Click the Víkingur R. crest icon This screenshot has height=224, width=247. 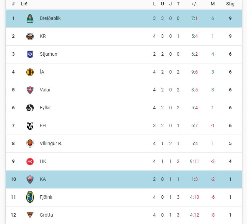tap(30, 144)
